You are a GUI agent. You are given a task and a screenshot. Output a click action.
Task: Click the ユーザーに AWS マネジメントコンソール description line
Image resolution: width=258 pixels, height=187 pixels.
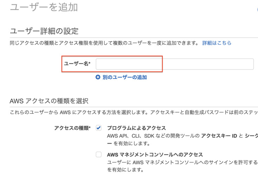182,162
